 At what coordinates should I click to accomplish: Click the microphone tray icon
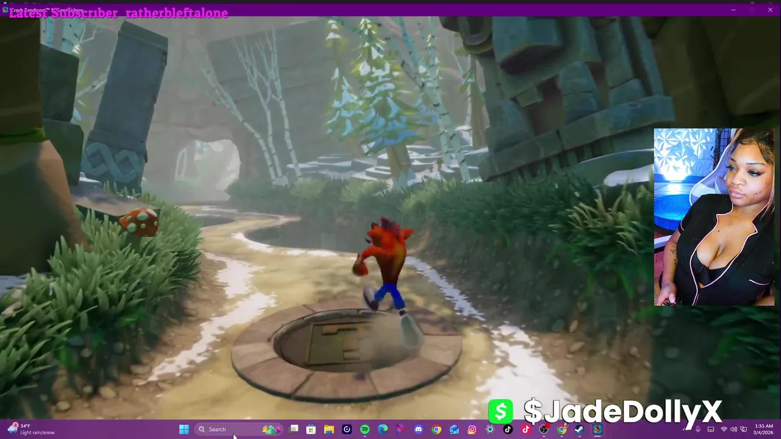[698, 429]
